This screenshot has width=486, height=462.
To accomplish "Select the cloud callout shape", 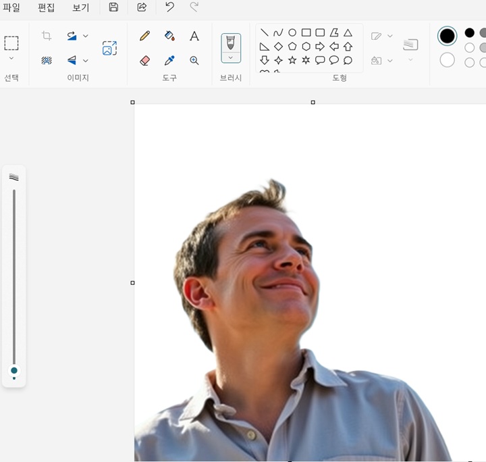I will [x=348, y=60].
